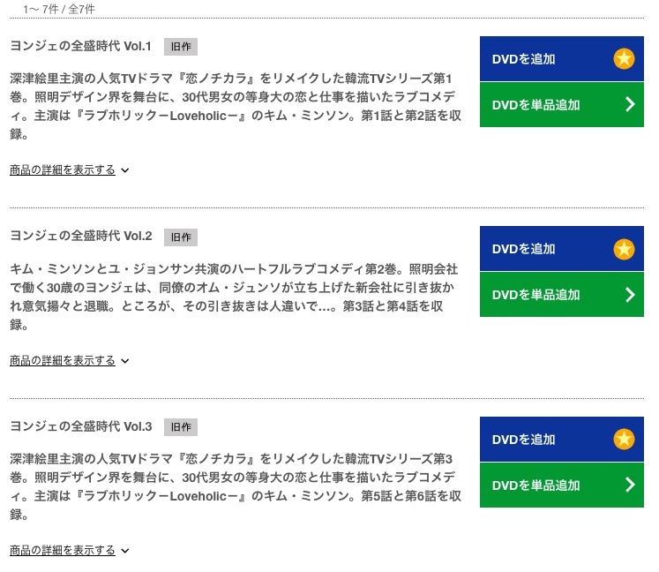Open 商品の詳細を表示する link for Vol.3
Image resolution: width=659 pixels, height=572 pixels.
pos(63,550)
